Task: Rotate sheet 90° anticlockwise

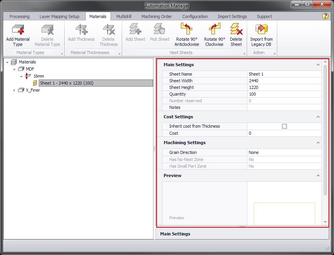Action: click(187, 29)
